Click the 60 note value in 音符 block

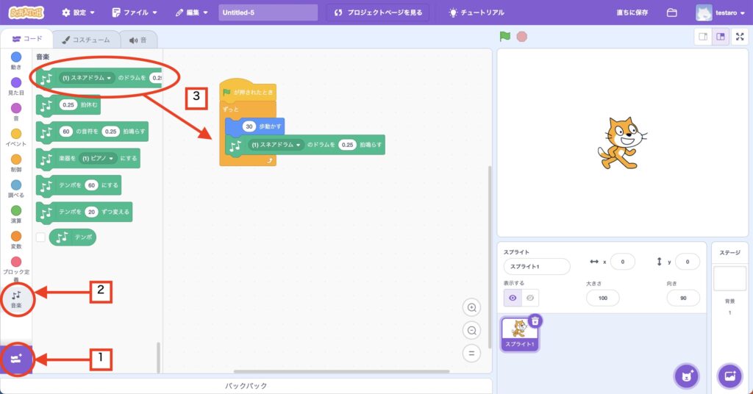coord(65,132)
